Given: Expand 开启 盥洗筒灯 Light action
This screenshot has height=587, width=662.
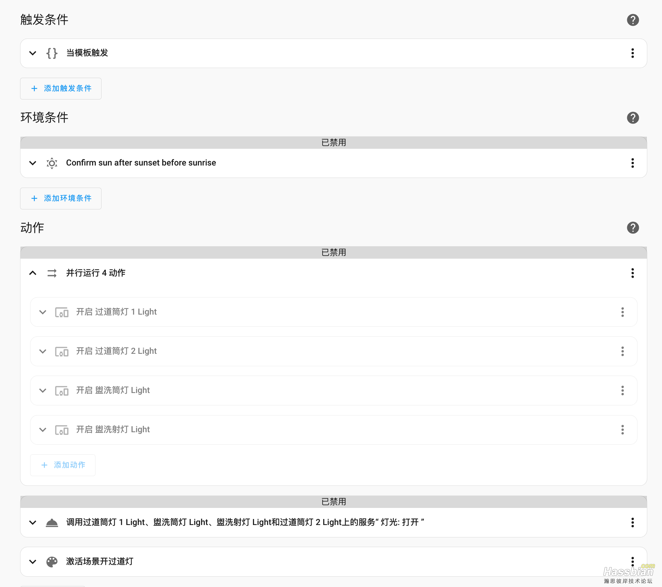Looking at the screenshot, I should pos(43,391).
